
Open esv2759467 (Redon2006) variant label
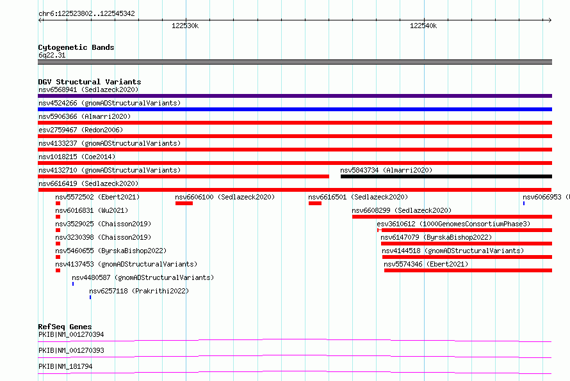(x=81, y=130)
